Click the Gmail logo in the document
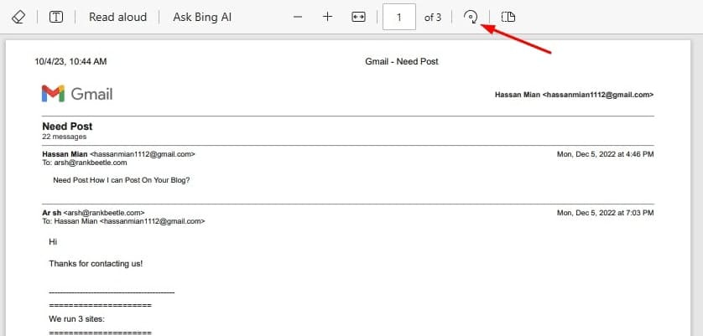The height and width of the screenshot is (336, 703). 76,94
